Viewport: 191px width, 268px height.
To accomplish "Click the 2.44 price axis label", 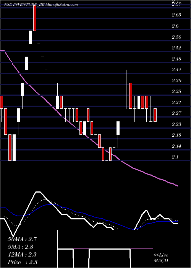I will 176,70.
